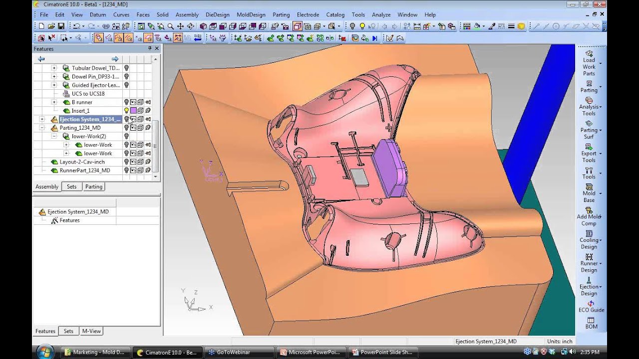This screenshot has height=359, width=639.
Task: Click the paint bucket color icon
Action: [x=477, y=26]
